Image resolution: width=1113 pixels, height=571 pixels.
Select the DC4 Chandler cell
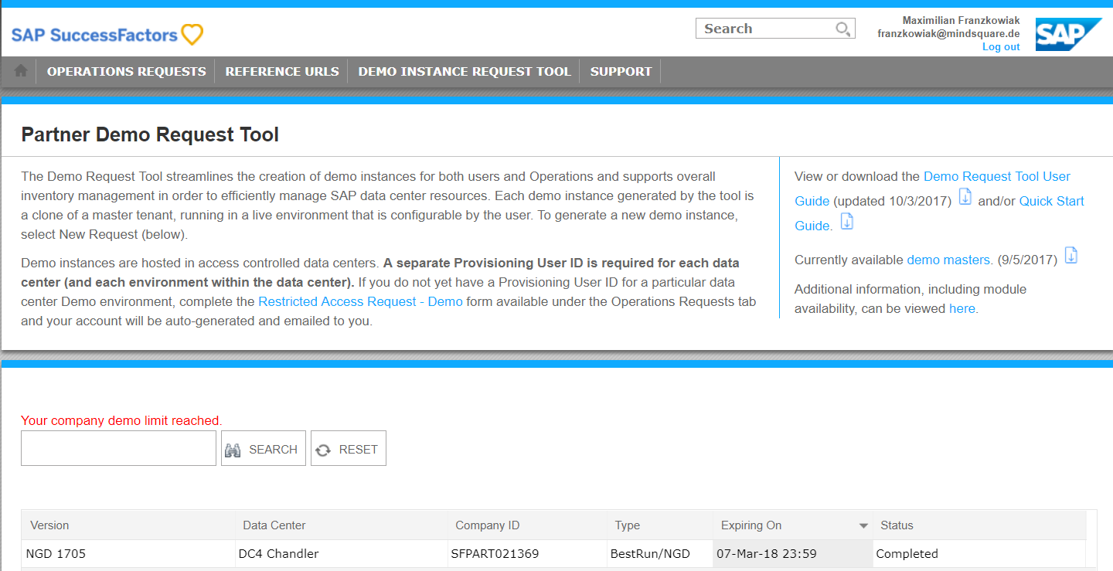pos(340,554)
